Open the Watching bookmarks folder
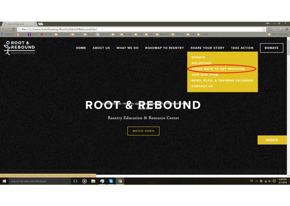Viewport: 290px width, 206px height. [178, 34]
